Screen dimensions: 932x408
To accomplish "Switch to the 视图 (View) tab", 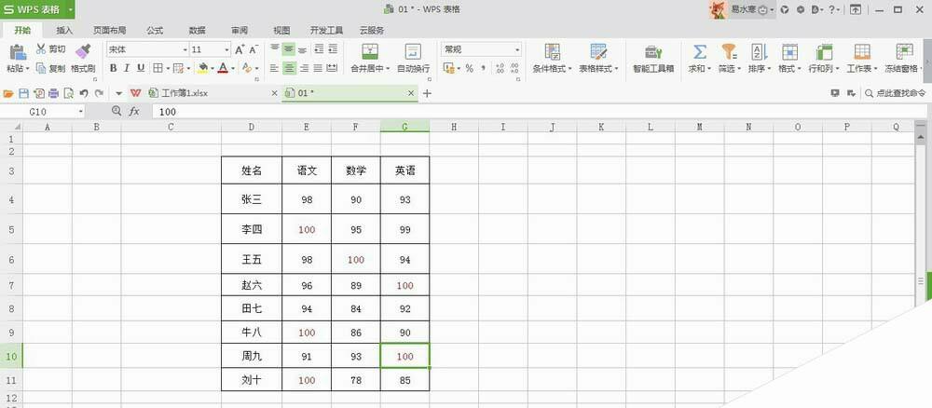I will point(281,31).
